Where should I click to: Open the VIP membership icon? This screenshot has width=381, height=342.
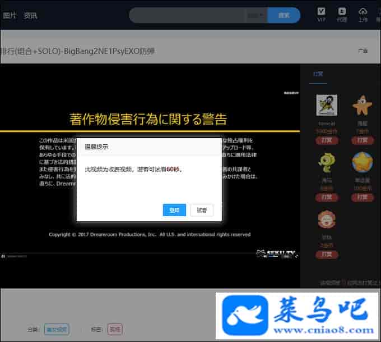(x=321, y=12)
